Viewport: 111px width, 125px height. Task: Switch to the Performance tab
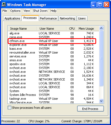[x=48, y=18]
